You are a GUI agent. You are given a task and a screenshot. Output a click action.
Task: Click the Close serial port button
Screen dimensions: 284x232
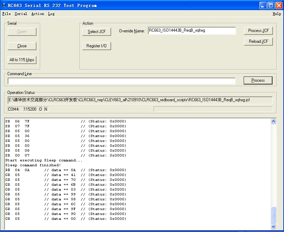pyautogui.click(x=22, y=46)
